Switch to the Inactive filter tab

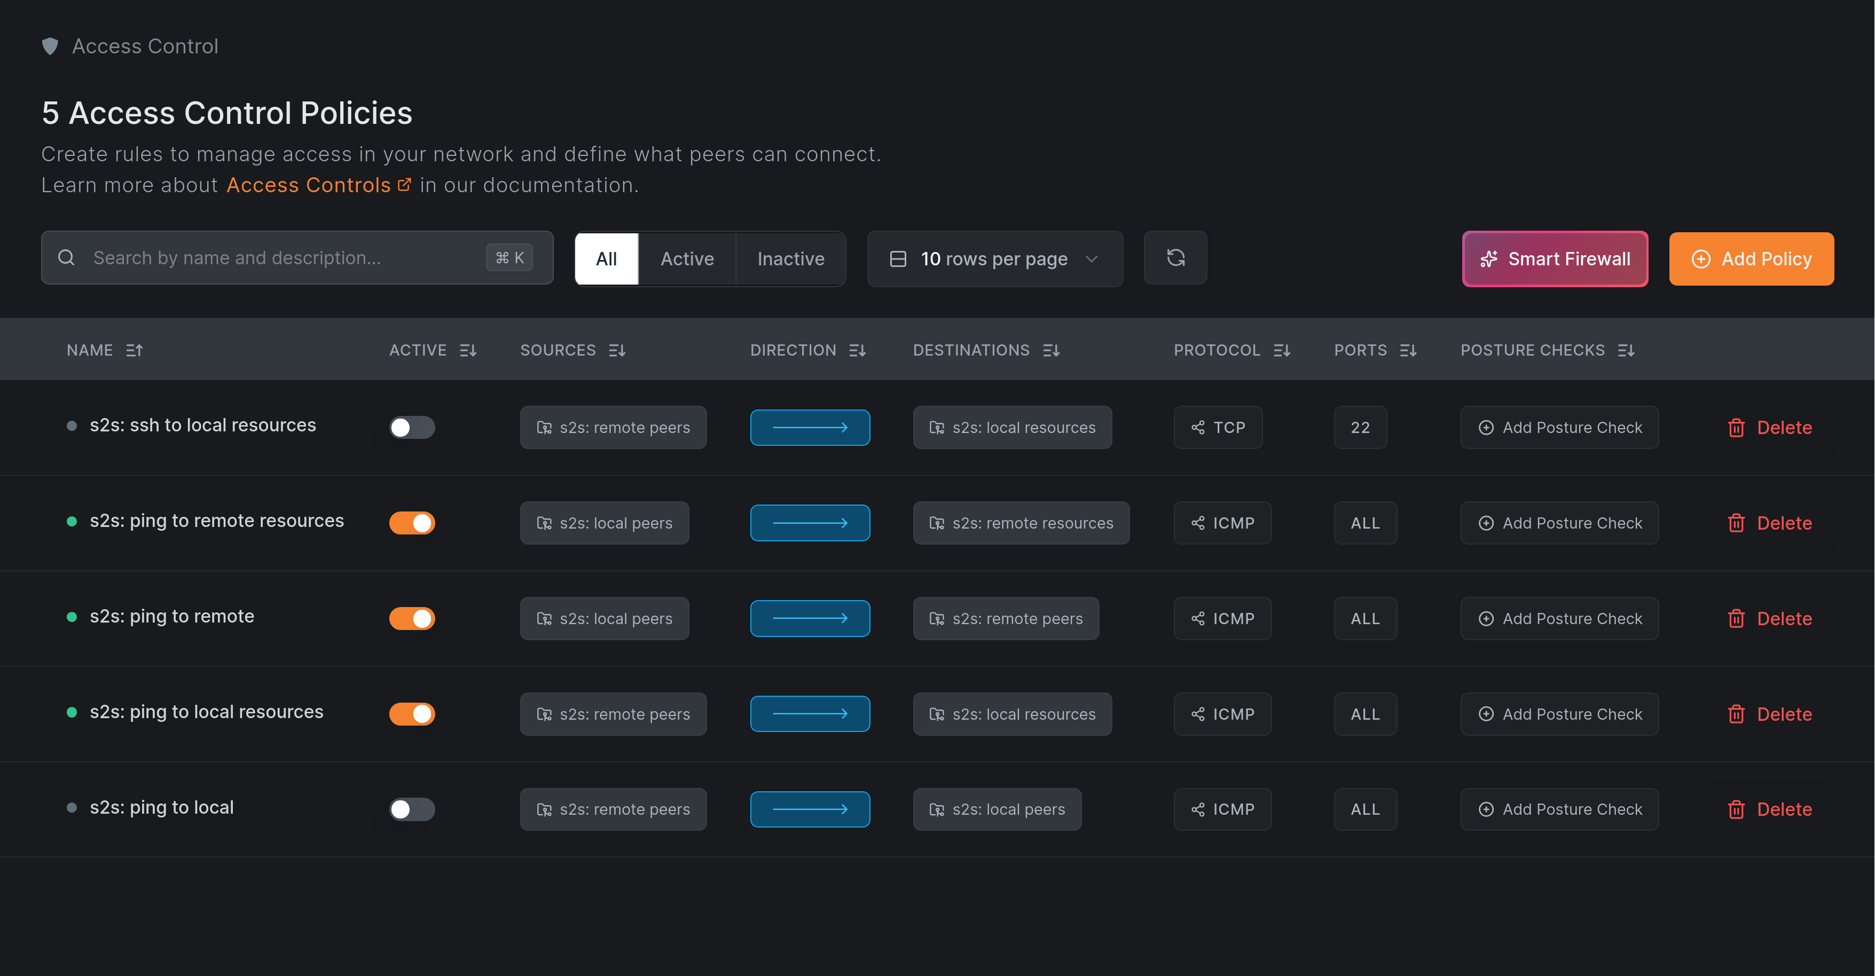click(790, 259)
